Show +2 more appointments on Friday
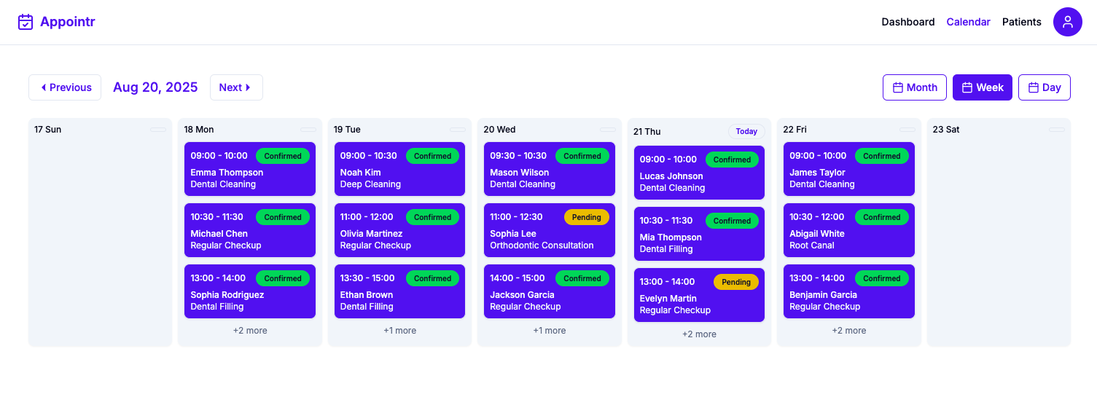1097x397 pixels. pyautogui.click(x=849, y=331)
